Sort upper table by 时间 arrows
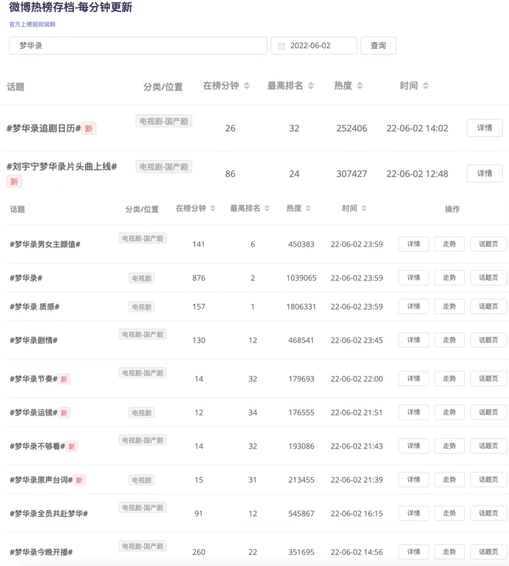509x566 pixels. pyautogui.click(x=426, y=86)
